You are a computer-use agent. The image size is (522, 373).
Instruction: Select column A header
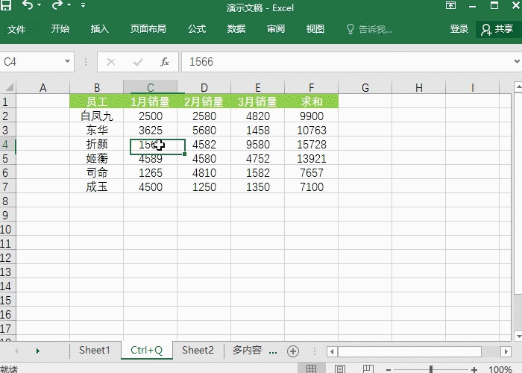pyautogui.click(x=43, y=87)
